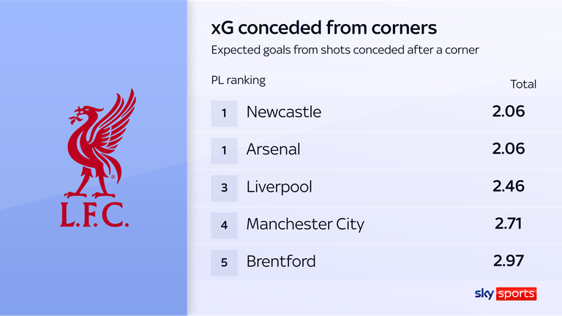Click the xG conceded from corners title
Image resolution: width=562 pixels, height=316 pixels.
click(323, 29)
